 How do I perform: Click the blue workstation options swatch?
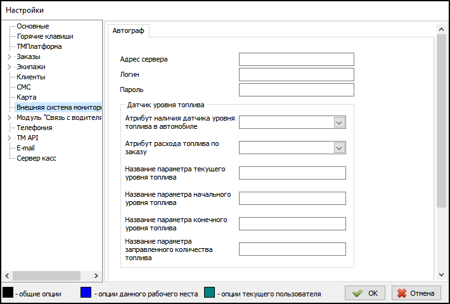(87, 293)
